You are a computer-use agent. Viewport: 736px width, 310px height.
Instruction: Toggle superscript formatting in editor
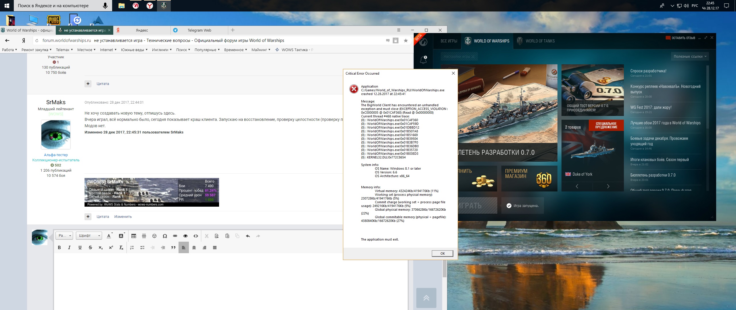point(111,247)
